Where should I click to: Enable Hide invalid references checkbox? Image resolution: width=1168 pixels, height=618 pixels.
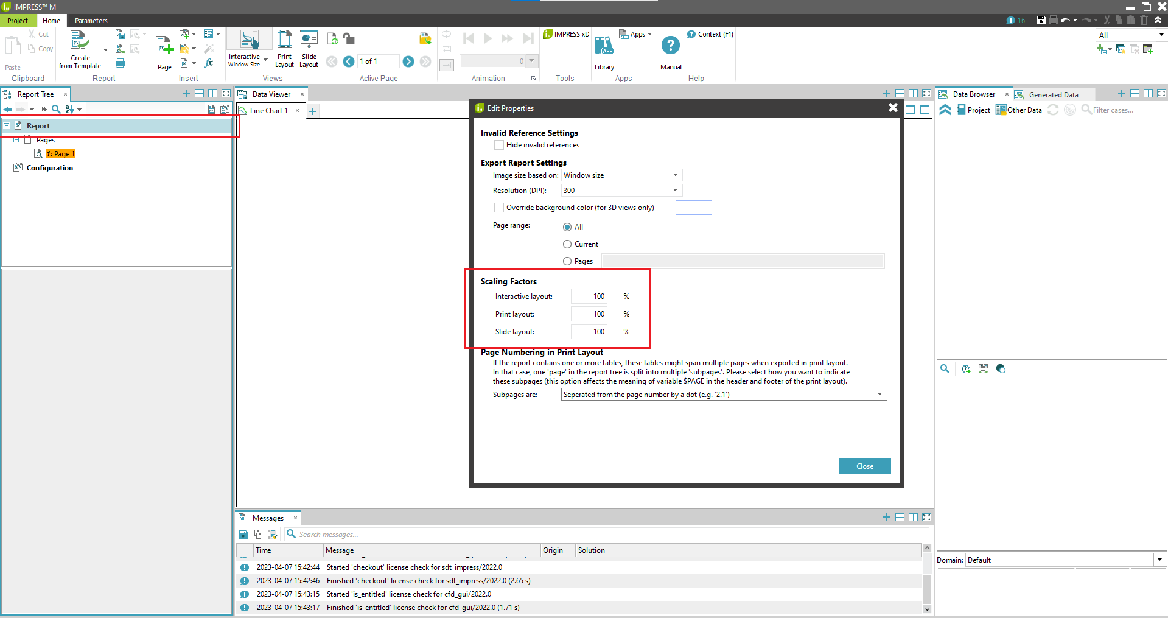coord(499,145)
